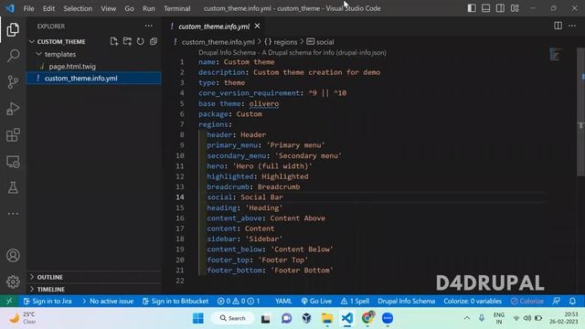This screenshot has height=329, width=585.
Task: Open the Extensions view
Action: pos(13,135)
